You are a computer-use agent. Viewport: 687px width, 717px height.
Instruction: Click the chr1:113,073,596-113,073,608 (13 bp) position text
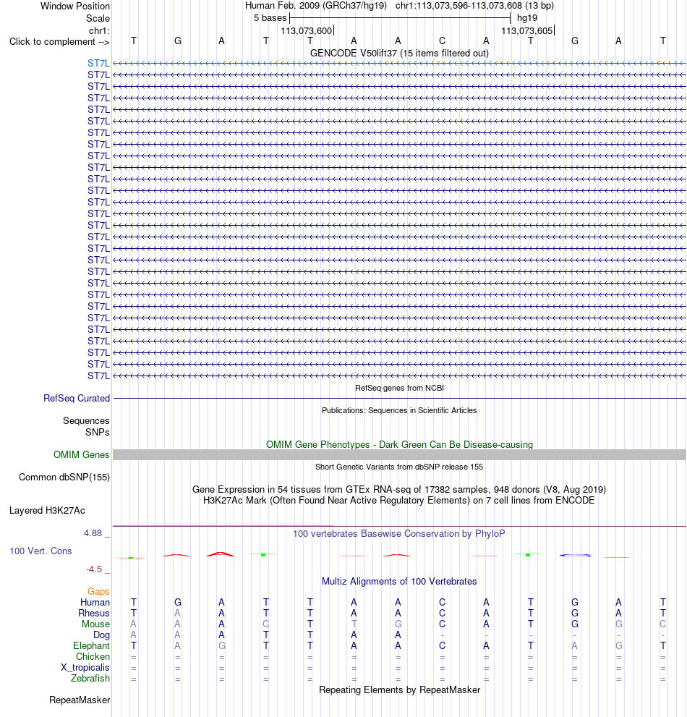pos(474,6)
